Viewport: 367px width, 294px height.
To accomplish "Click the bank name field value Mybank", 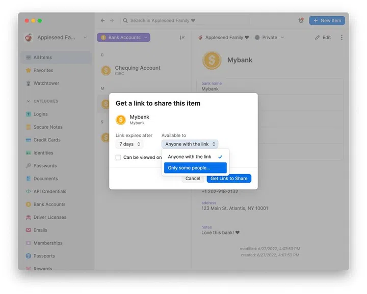I will pyautogui.click(x=210, y=89).
